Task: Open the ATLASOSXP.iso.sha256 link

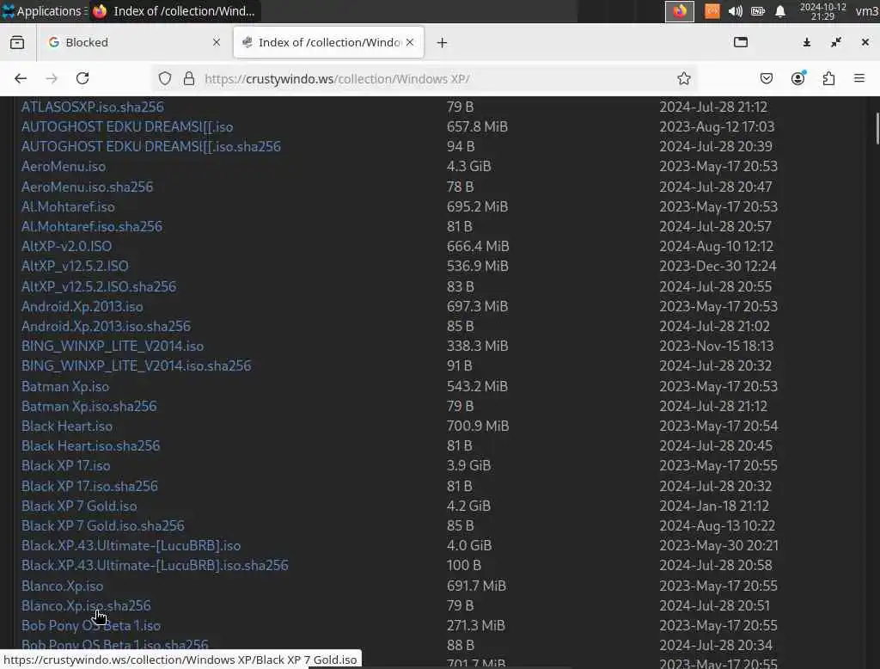Action: 93,107
